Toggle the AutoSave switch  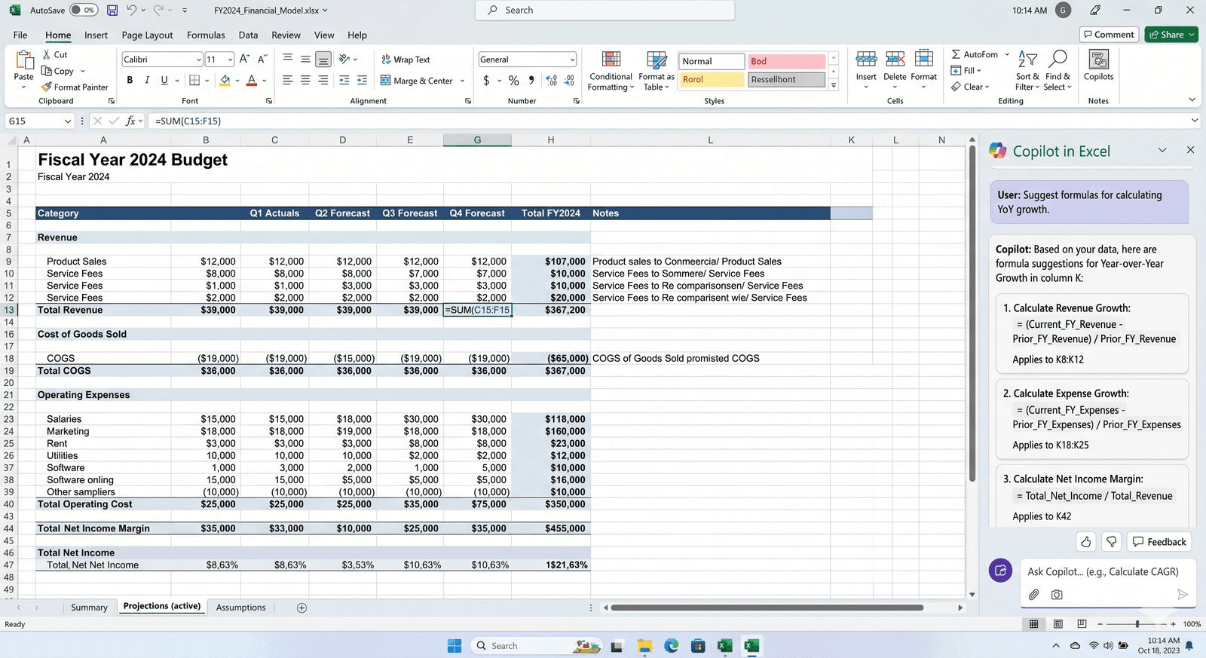tap(84, 11)
